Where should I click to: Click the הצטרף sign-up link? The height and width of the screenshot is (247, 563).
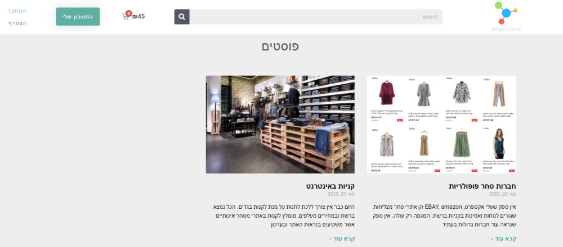point(17,23)
